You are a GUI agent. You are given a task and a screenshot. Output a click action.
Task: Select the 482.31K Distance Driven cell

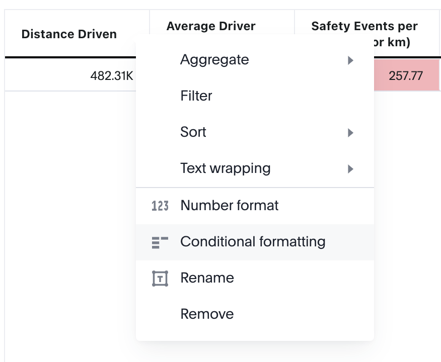[x=111, y=76]
